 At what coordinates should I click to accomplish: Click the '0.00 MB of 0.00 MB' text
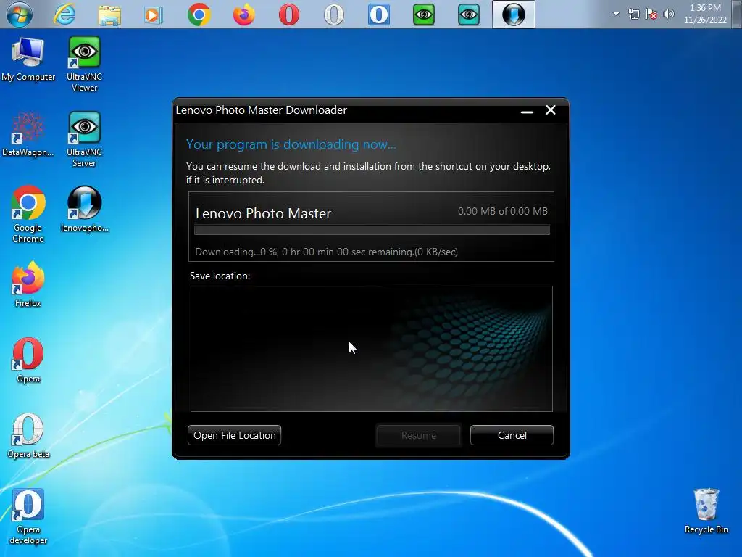(503, 211)
